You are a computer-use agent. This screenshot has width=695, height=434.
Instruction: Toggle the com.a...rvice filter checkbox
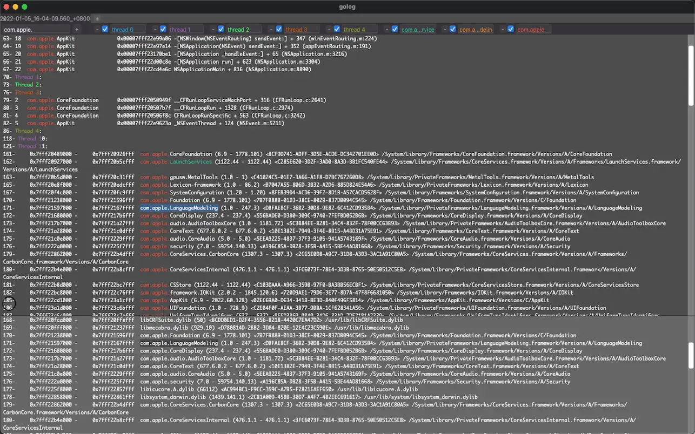click(395, 29)
